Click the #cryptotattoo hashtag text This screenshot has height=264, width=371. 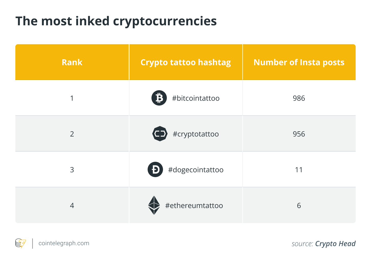(196, 134)
